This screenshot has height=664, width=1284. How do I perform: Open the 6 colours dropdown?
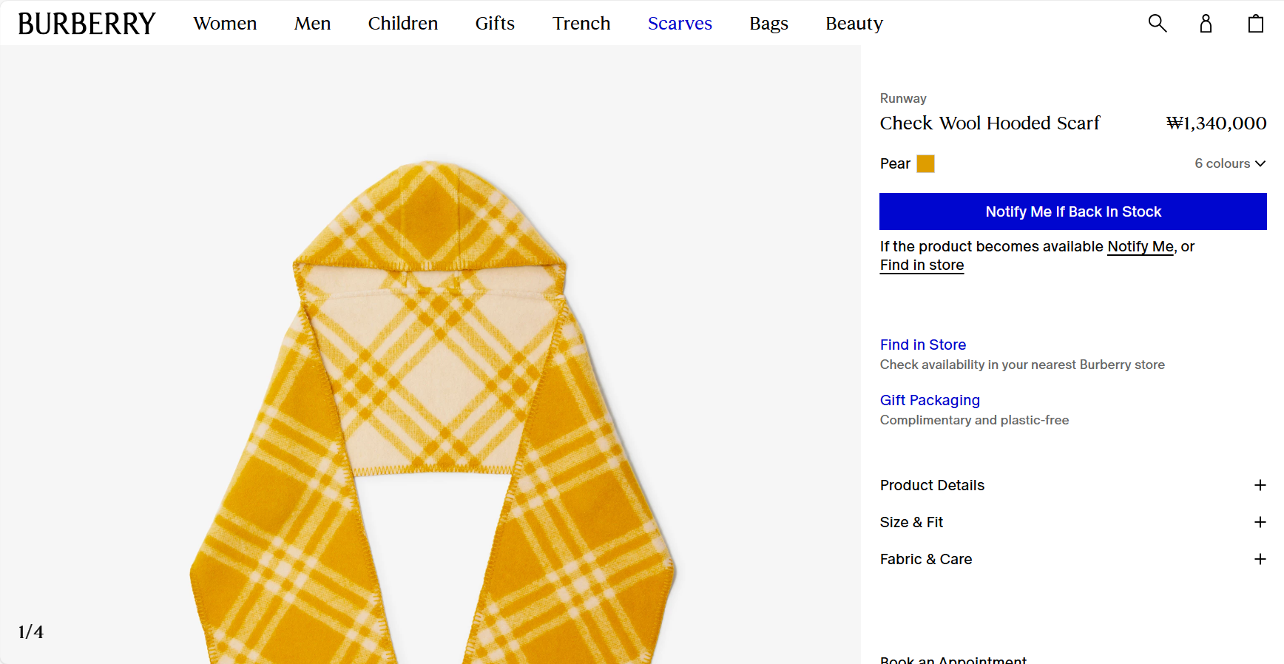(1230, 163)
